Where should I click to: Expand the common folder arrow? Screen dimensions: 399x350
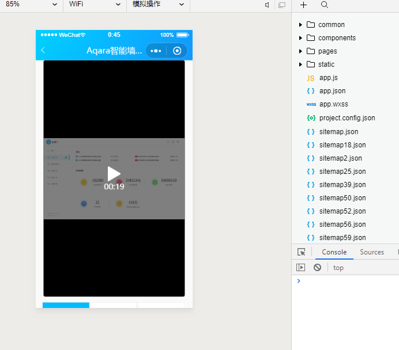click(300, 25)
